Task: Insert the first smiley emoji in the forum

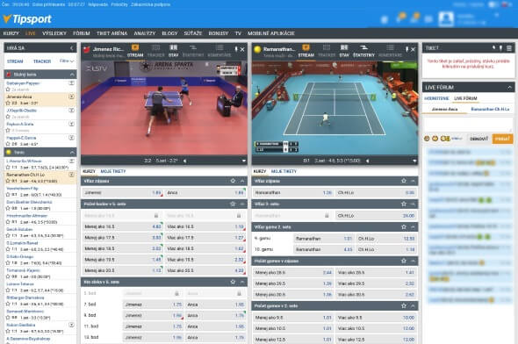Action: (427, 139)
